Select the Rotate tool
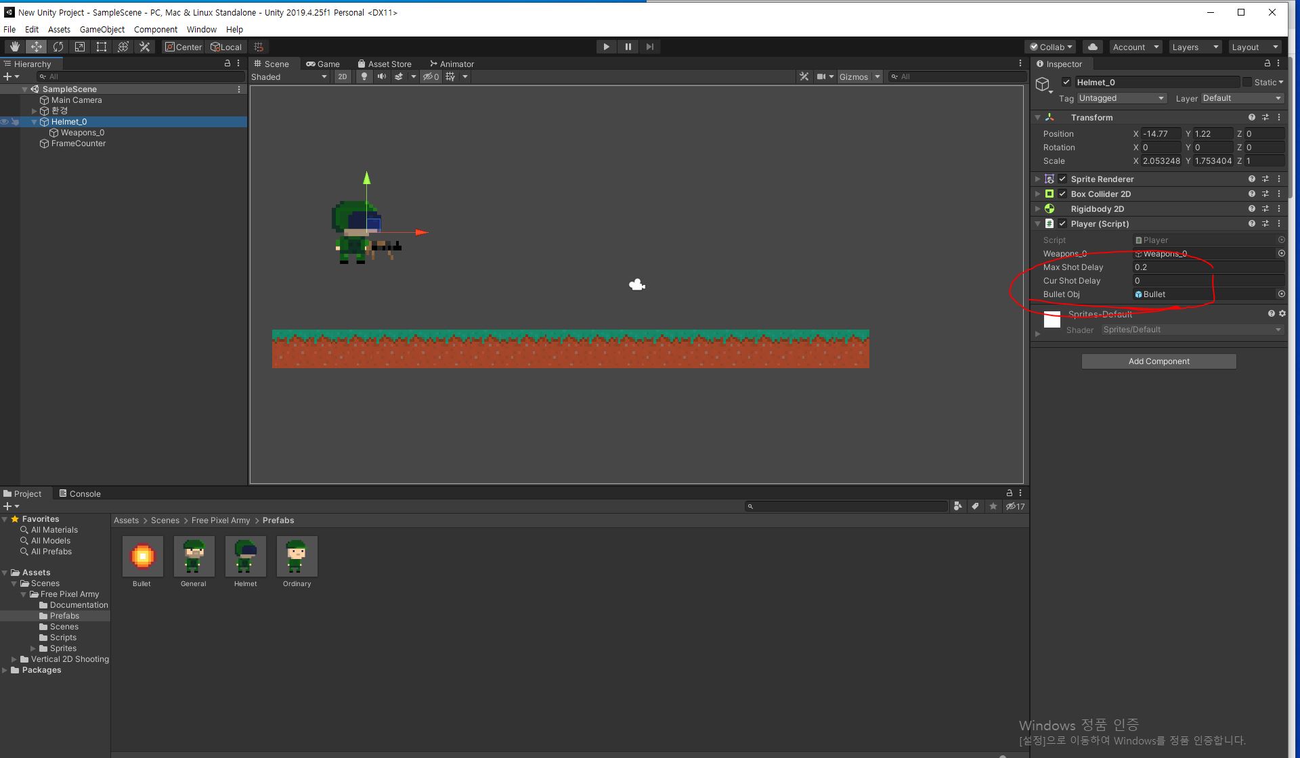 (58, 47)
